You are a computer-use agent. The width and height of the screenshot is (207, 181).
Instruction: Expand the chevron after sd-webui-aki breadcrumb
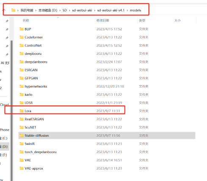(94, 10)
